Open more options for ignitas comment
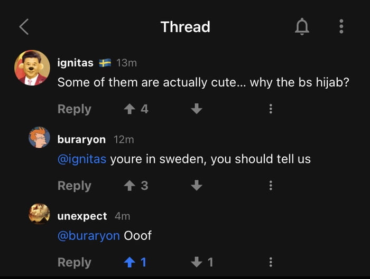The width and height of the screenshot is (370, 279). tap(271, 109)
